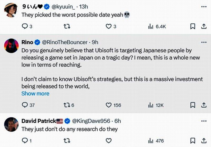Bookmark Rino's tweet about Ubisoft
Image resolution: width=211 pixels, height=147 pixels.
click(193, 105)
